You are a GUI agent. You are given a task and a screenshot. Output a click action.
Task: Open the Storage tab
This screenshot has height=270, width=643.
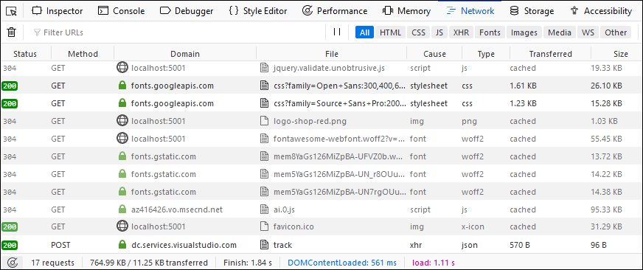[532, 11]
